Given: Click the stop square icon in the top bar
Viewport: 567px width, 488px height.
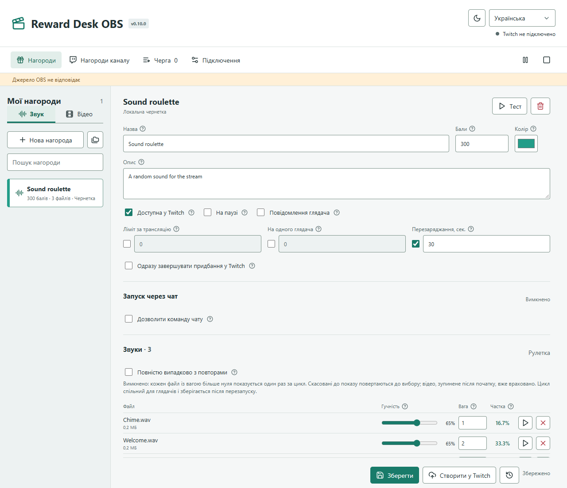Looking at the screenshot, I should (x=547, y=60).
